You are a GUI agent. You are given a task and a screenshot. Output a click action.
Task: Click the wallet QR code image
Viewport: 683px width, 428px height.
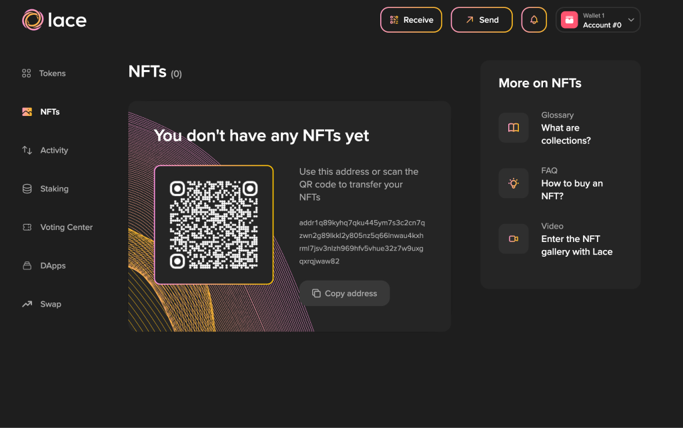[213, 225]
